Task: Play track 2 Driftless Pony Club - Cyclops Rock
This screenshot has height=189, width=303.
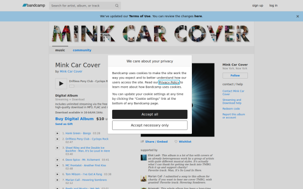Action: point(58,139)
